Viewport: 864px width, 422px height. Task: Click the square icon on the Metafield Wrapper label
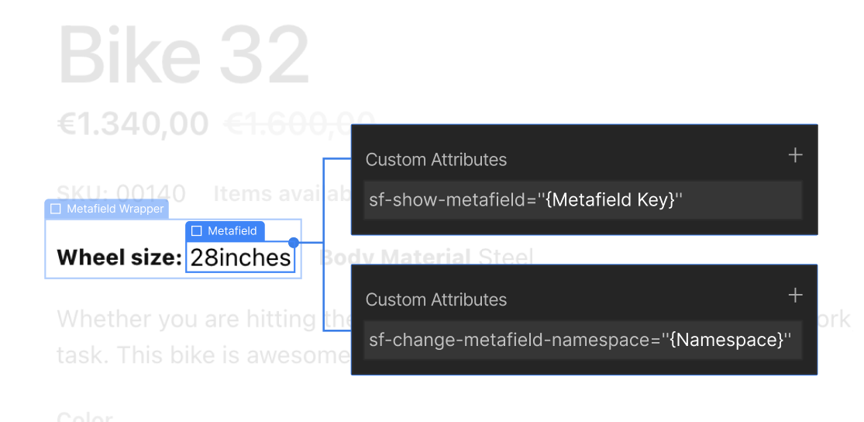[56, 209]
